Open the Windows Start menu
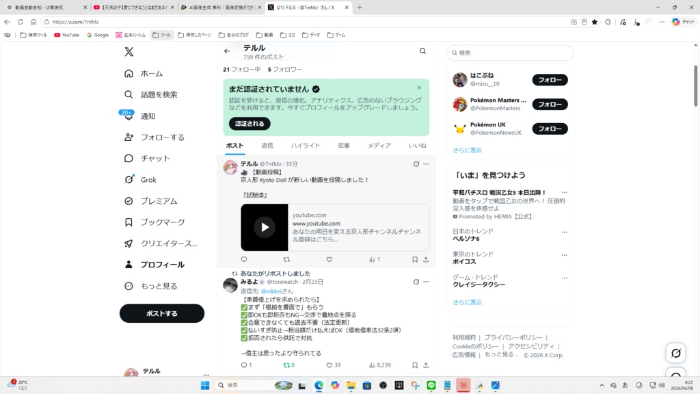 tap(205, 386)
